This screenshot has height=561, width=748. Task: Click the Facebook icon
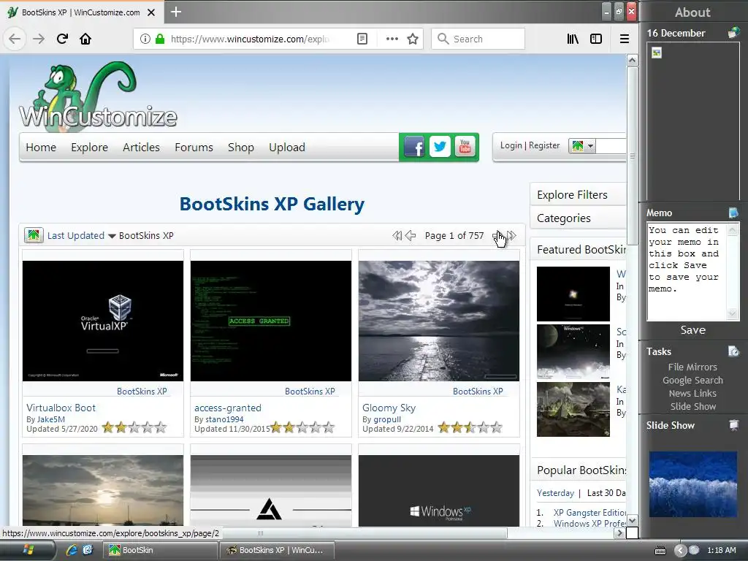click(414, 147)
